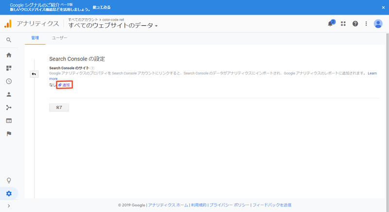
Task: Open すべてのウェブサイトのデータ view selector dropdown
Action: click(x=113, y=25)
